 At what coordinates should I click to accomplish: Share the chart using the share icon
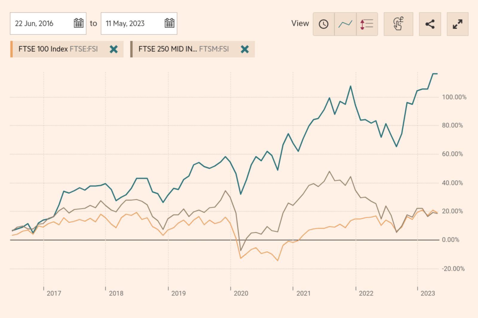[430, 24]
